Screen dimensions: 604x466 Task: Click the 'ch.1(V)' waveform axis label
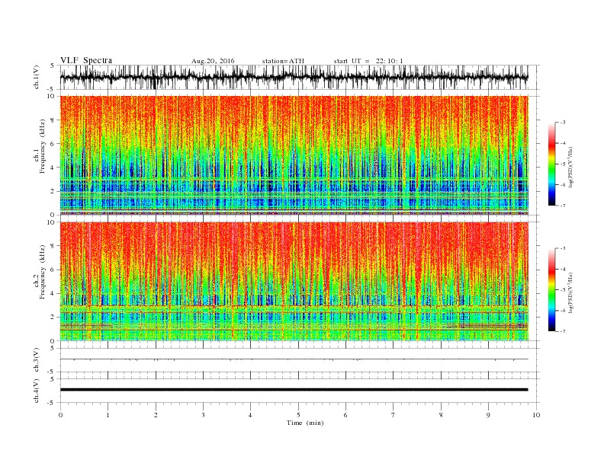click(x=37, y=77)
